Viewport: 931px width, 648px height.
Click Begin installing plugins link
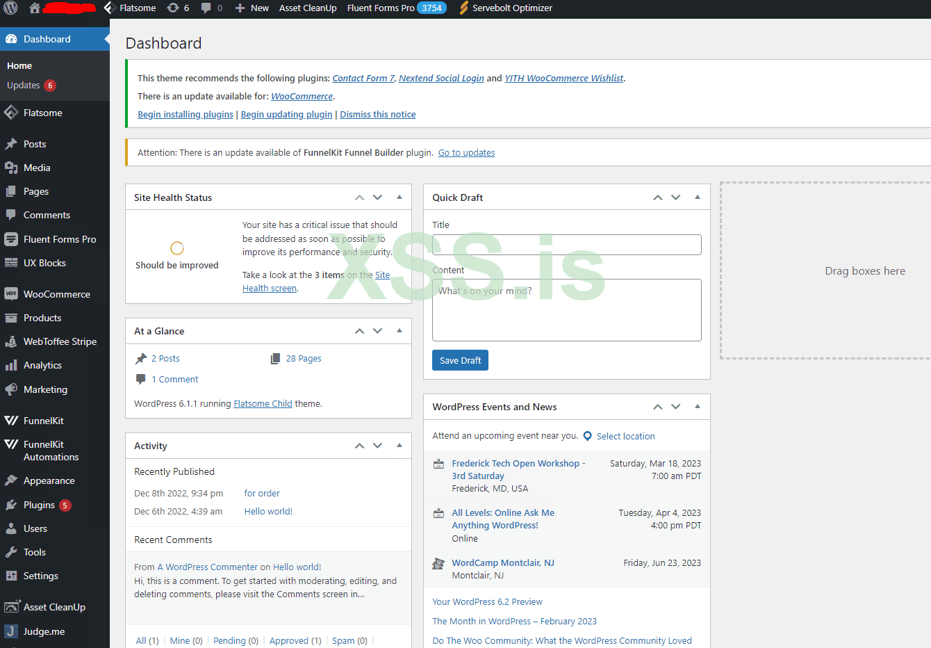coord(186,115)
